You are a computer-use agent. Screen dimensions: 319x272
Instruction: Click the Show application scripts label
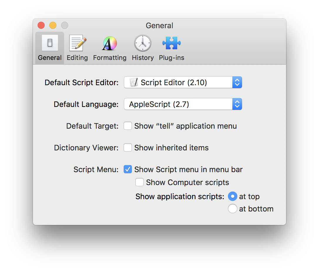tap(179, 196)
